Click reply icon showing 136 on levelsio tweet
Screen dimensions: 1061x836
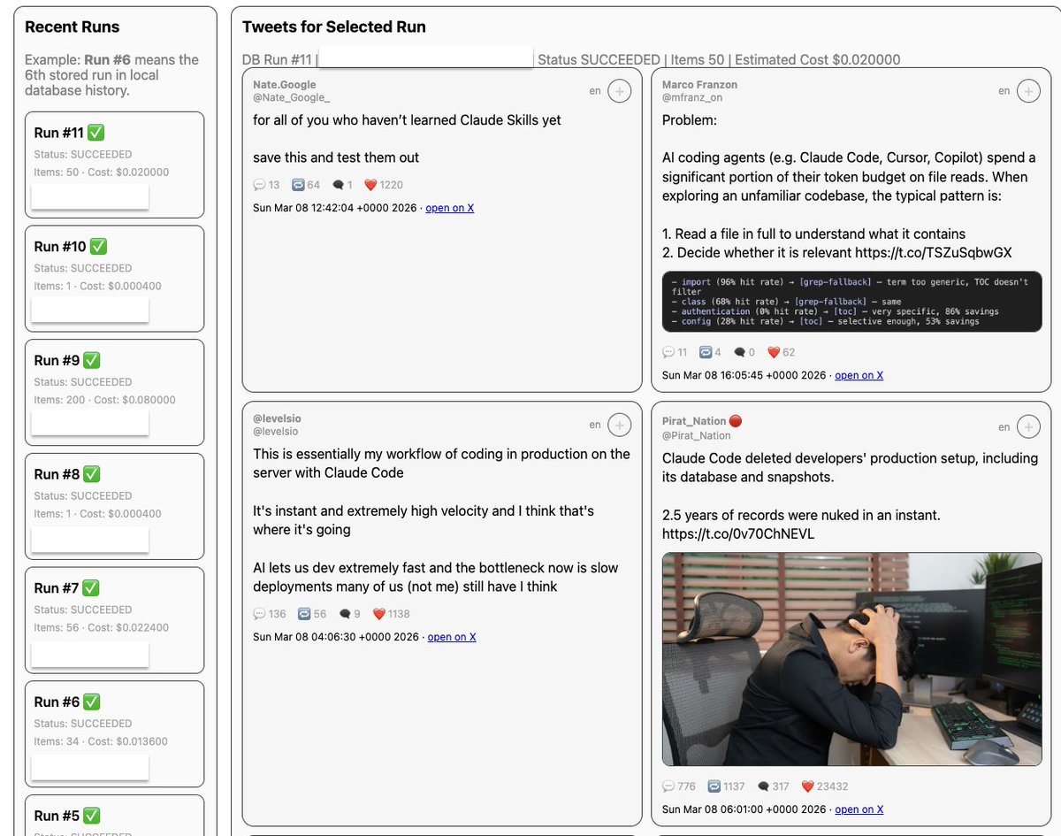tap(259, 614)
